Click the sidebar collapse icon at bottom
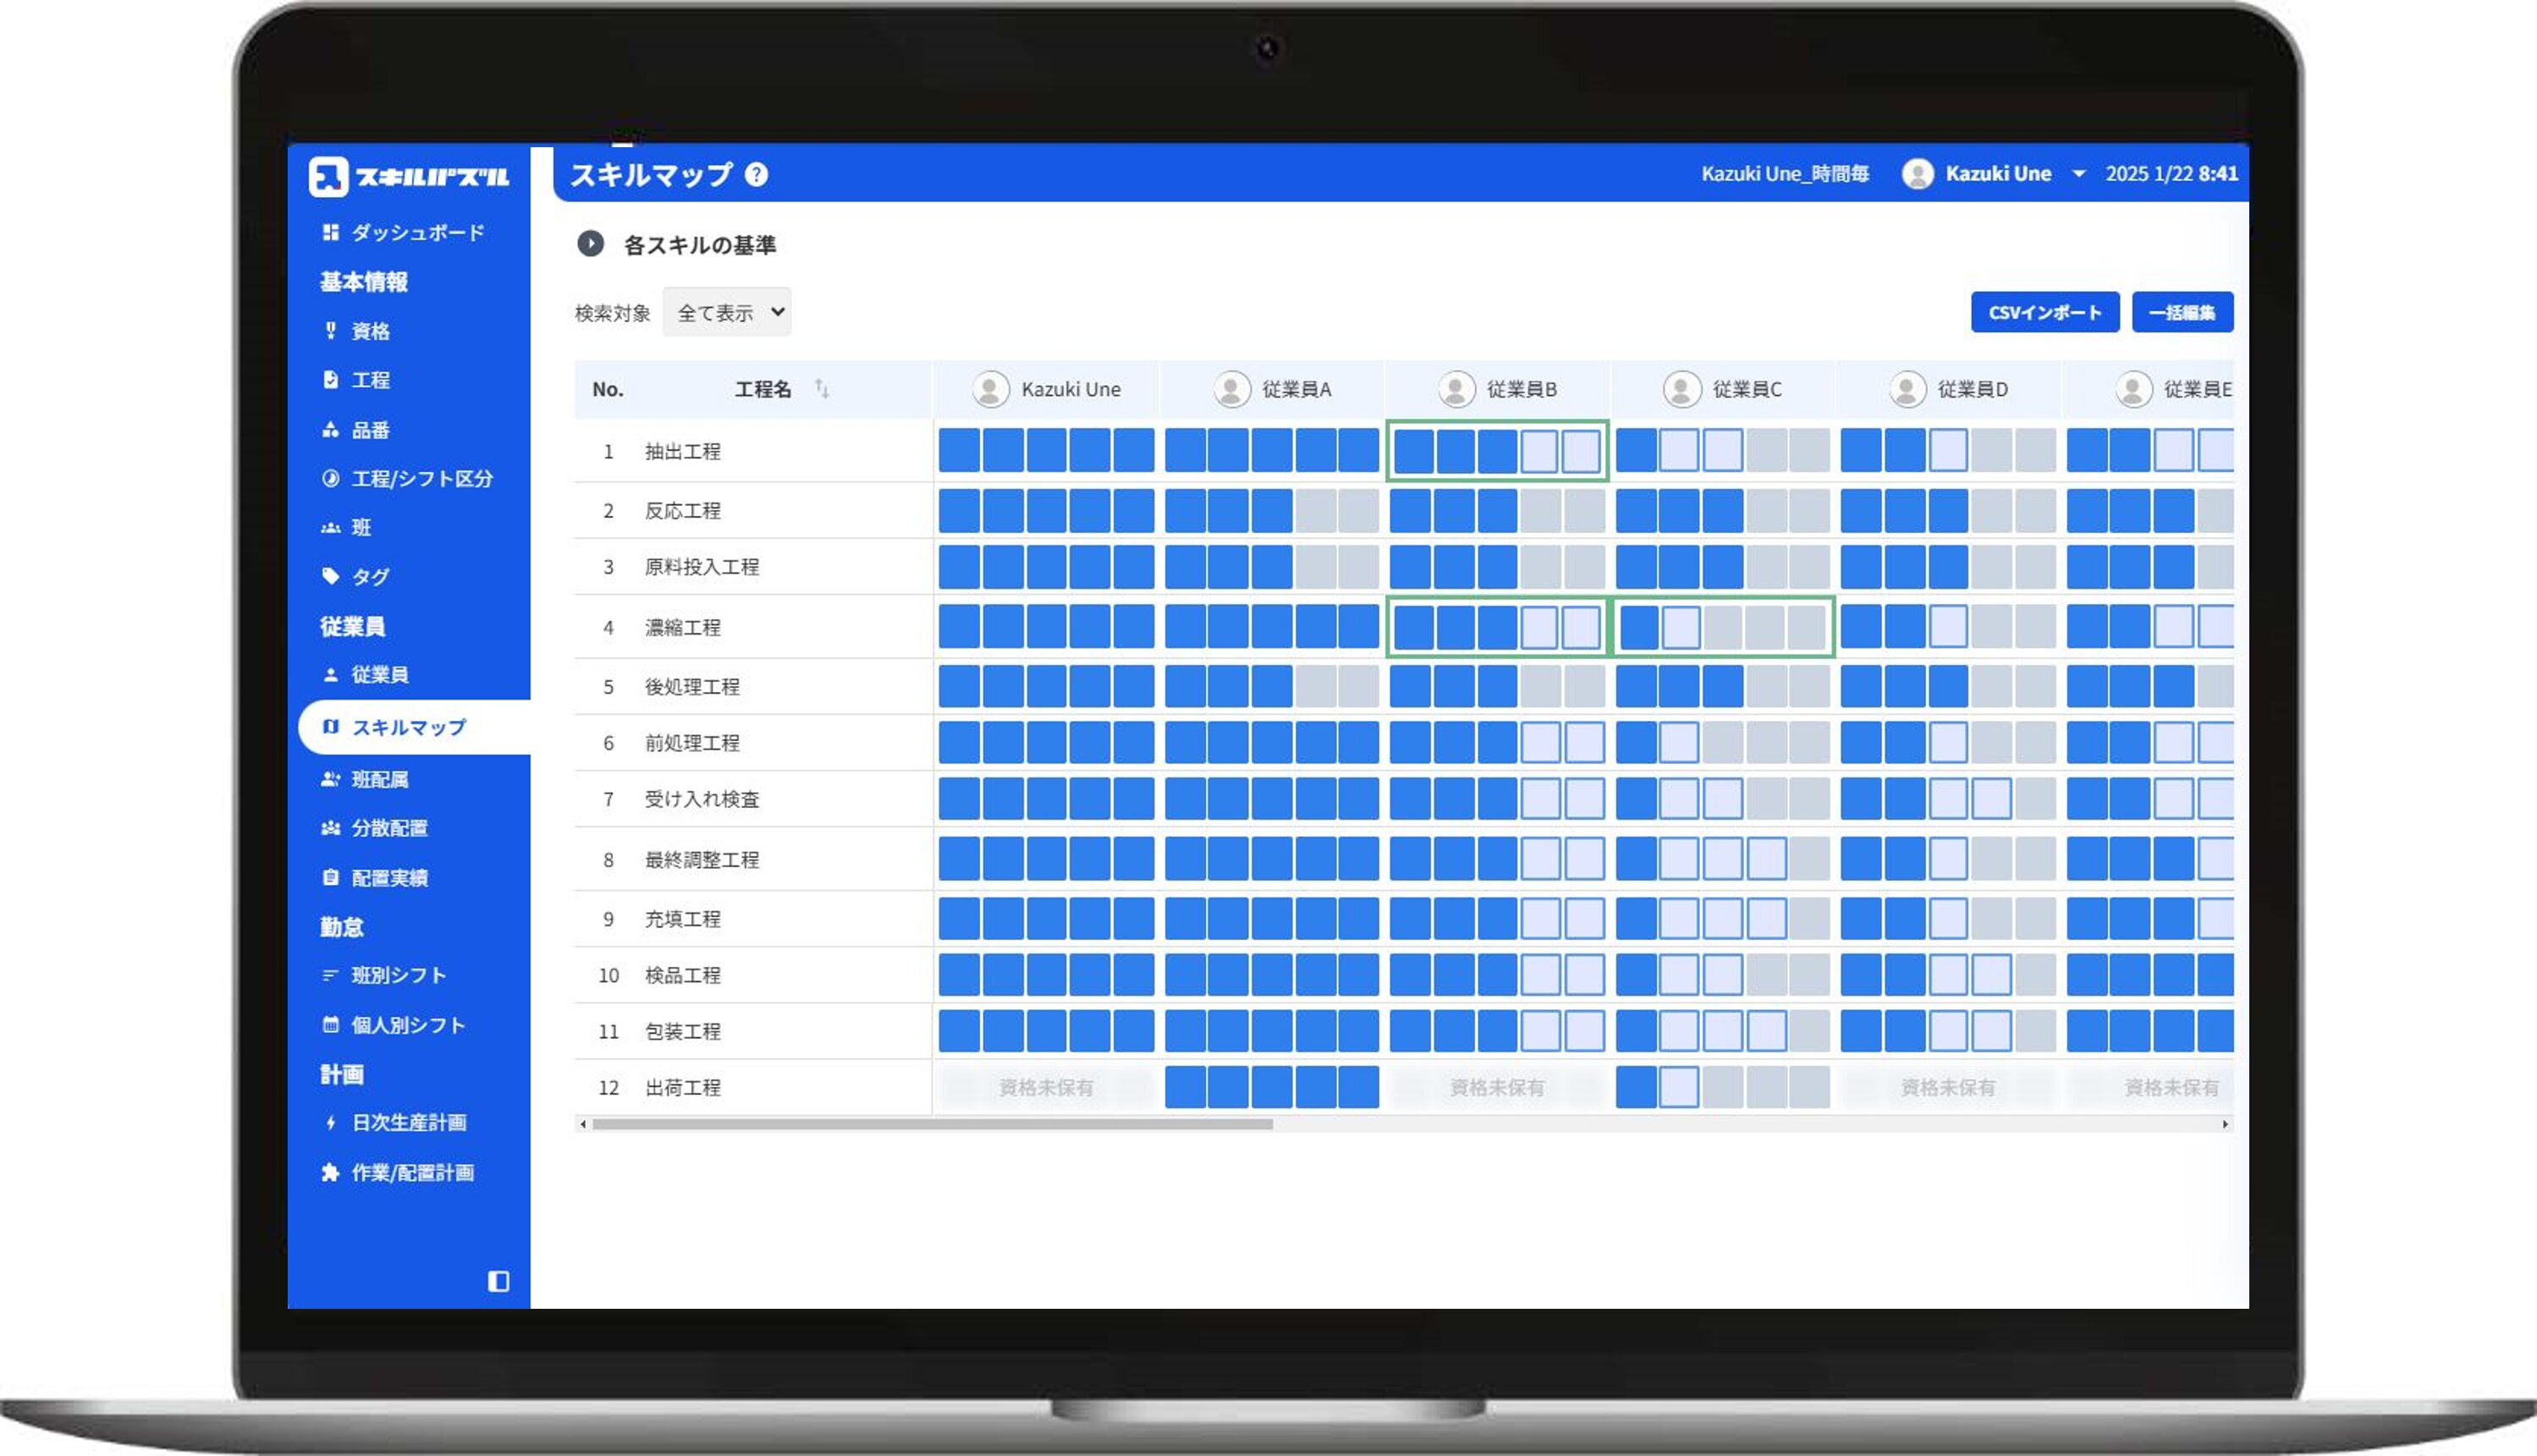Screen dimensions: 2537x1456 click(x=498, y=1281)
